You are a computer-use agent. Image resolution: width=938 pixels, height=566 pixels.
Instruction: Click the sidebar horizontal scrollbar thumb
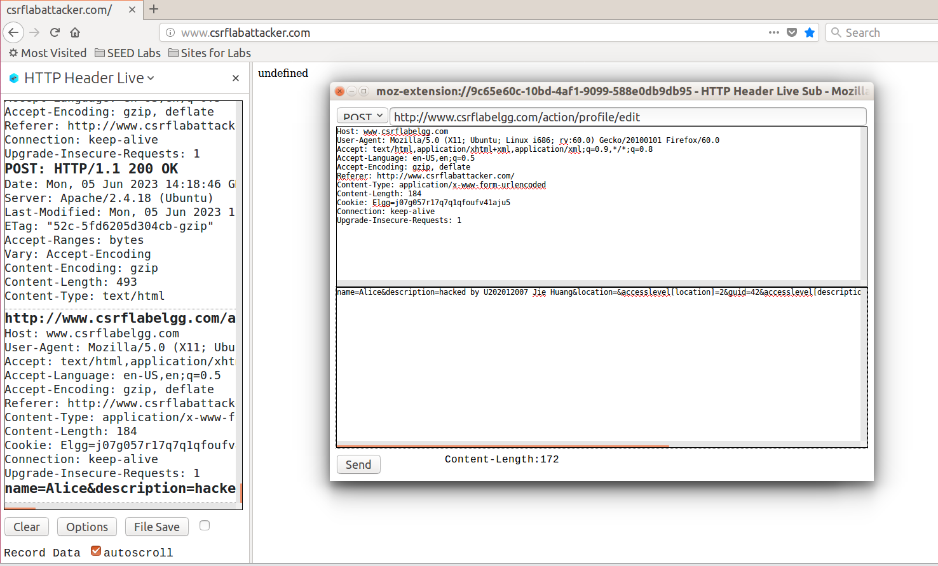click(x=20, y=508)
